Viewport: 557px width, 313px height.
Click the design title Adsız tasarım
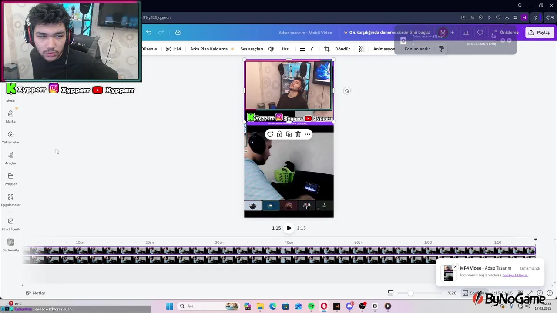coord(305,33)
